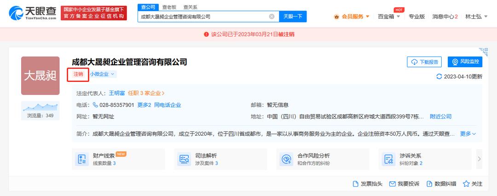This screenshot has width=497, height=196.
Task: Open the 涉诉关系 card icon
Action: click(x=388, y=159)
